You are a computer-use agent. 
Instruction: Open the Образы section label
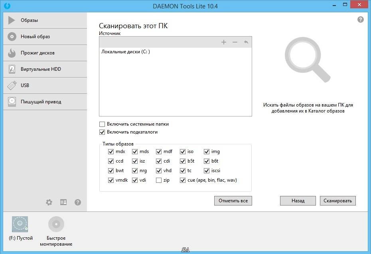tap(30, 20)
